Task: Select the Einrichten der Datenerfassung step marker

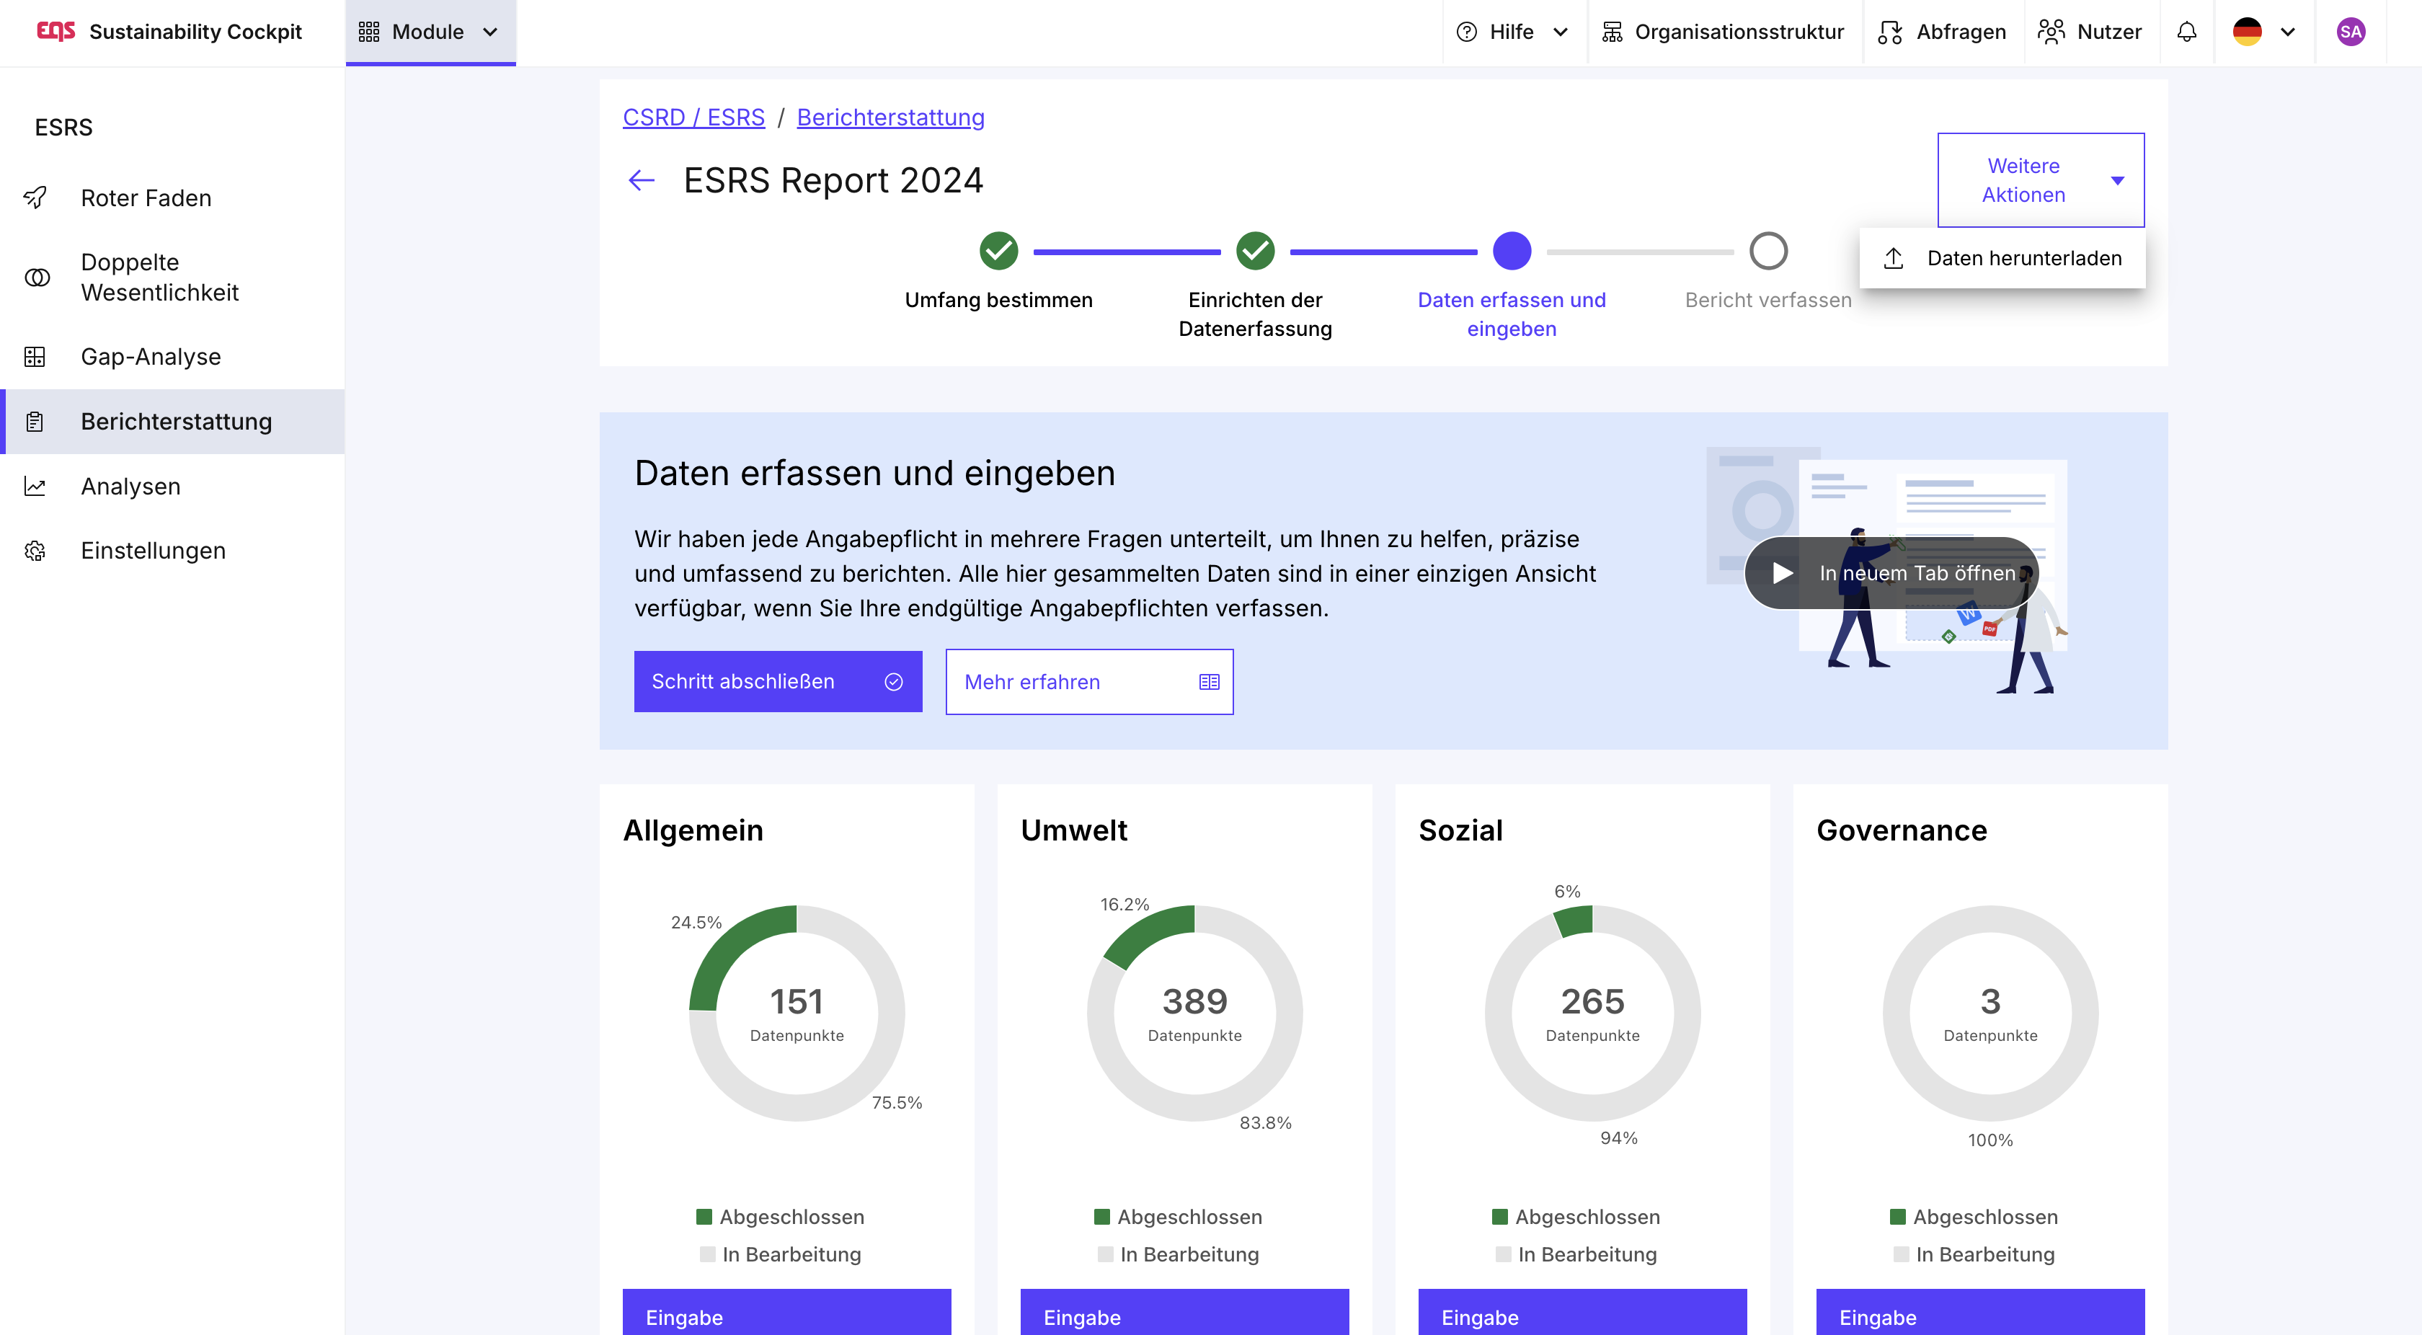Action: (1255, 250)
